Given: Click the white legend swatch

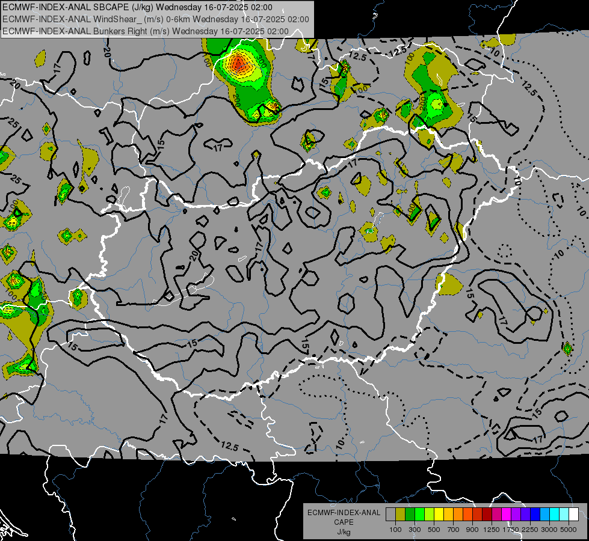Looking at the screenshot, I should coord(574,515).
